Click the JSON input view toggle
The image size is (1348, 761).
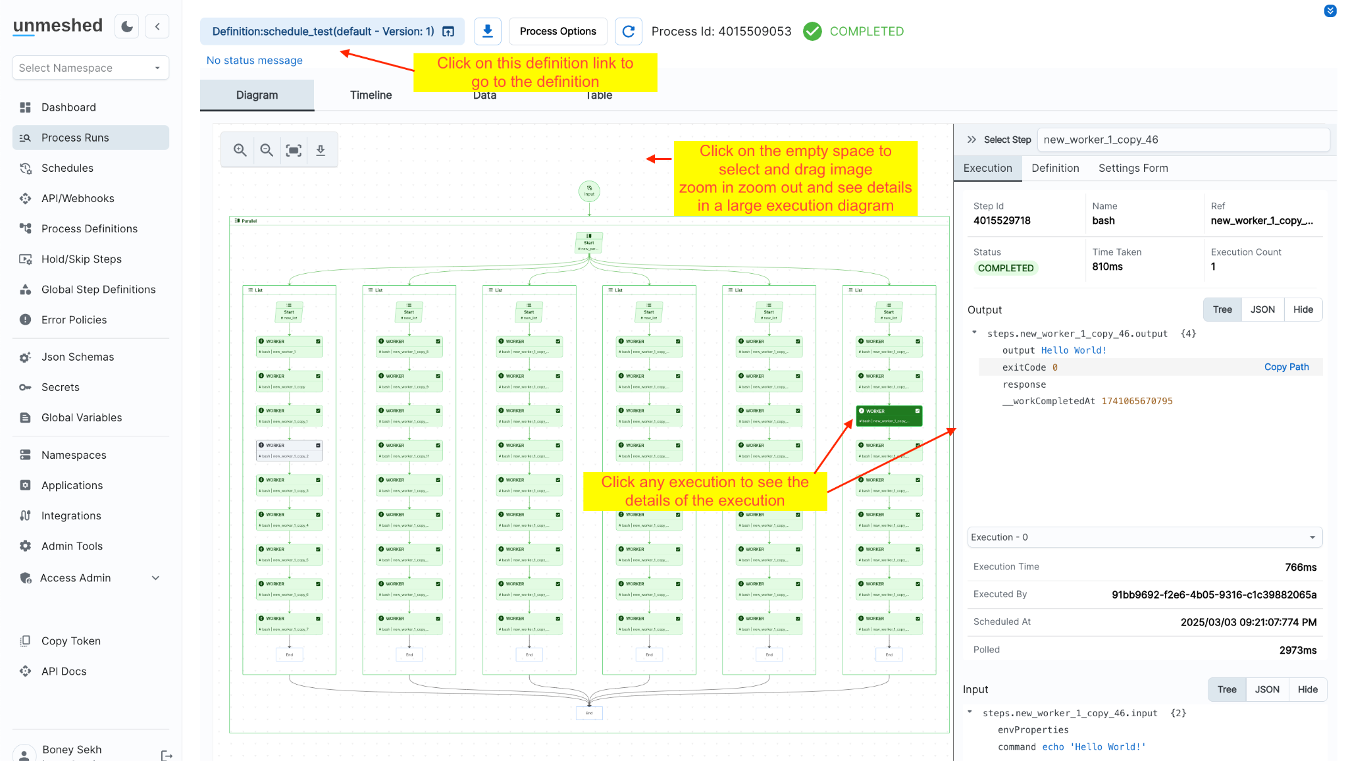[1266, 689]
